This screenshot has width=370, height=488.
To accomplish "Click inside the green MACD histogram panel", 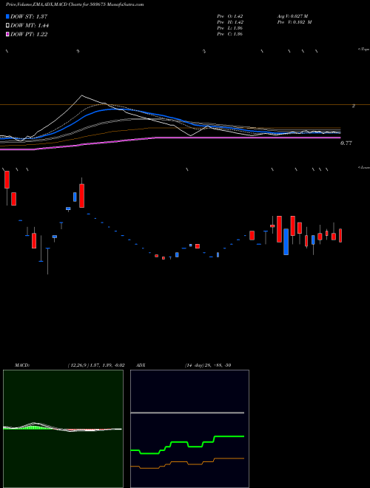I will (x=63, y=429).
